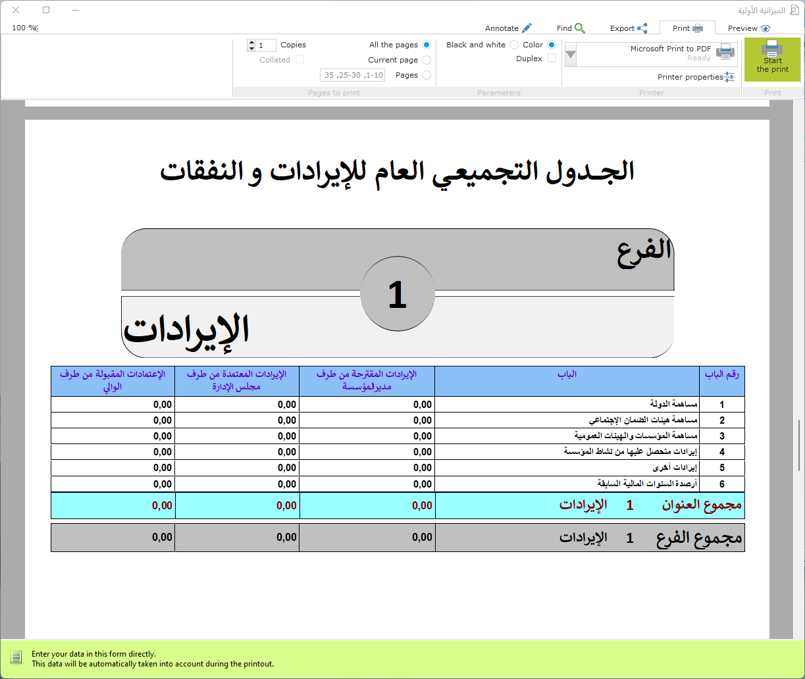805x679 pixels.
Task: Click the Copies number field
Action: tap(267, 45)
